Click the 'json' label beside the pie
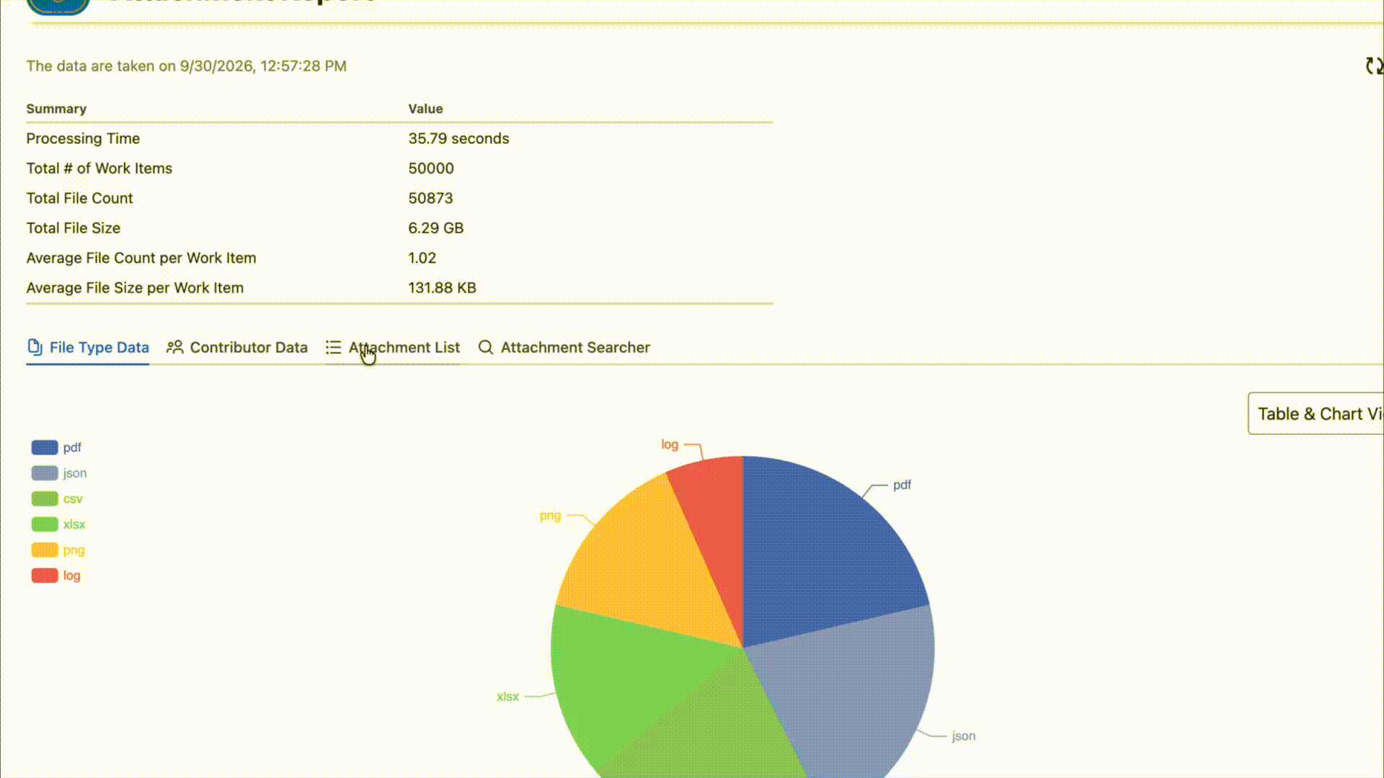This screenshot has height=778, width=1384. click(x=964, y=736)
